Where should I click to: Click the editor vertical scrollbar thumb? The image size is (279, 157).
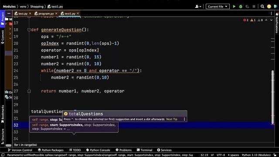click(x=272, y=97)
